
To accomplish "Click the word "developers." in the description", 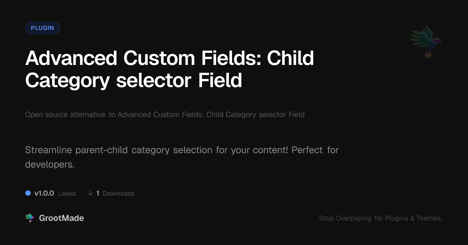I will pos(50,164).
